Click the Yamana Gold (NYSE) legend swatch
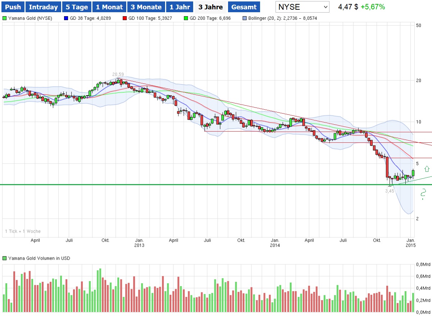This screenshot has width=432, height=316. (4, 18)
